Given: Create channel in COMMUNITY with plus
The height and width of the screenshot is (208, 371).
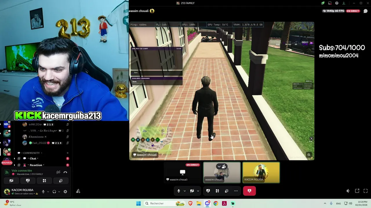Looking at the screenshot, I should pyautogui.click(x=68, y=153).
